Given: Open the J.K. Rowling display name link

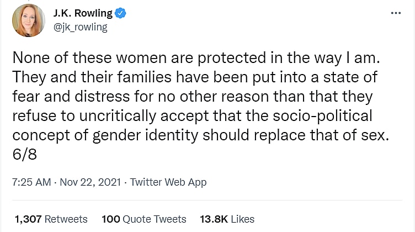Looking at the screenshot, I should (83, 13).
